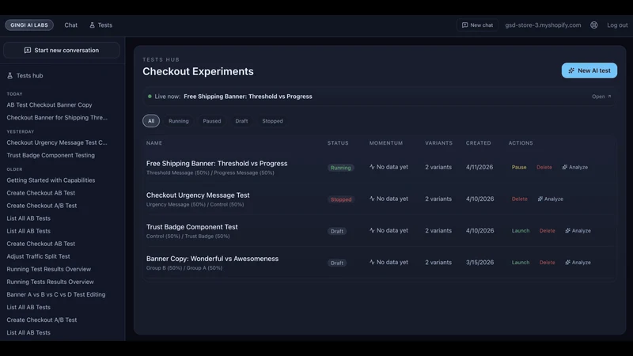
Task: Delete the Free Shipping Banner test
Action: [544, 167]
